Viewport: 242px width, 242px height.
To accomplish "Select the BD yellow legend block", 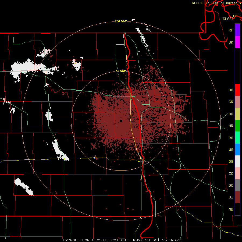I will tap(237, 114).
